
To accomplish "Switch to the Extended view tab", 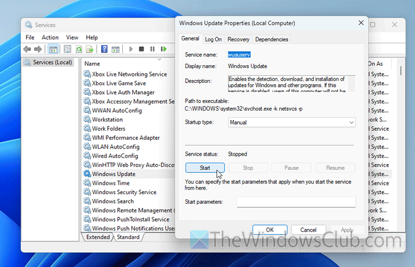I will point(98,237).
